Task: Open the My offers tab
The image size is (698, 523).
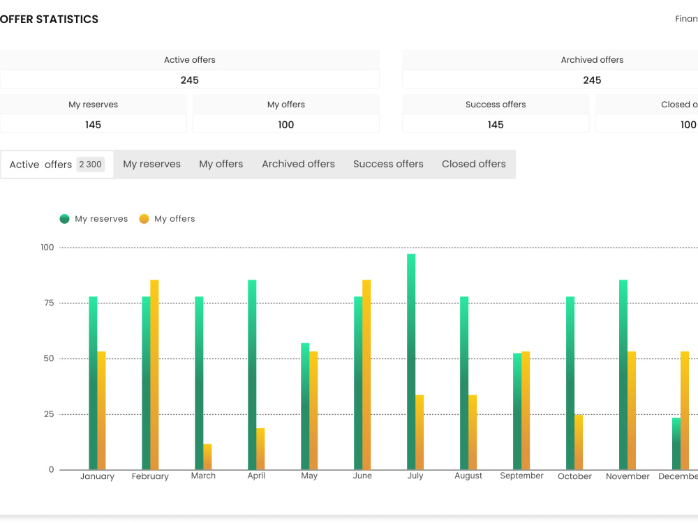Action: click(221, 164)
